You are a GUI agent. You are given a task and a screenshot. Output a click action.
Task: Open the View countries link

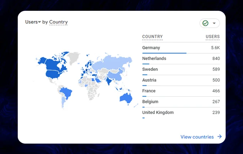197,137
